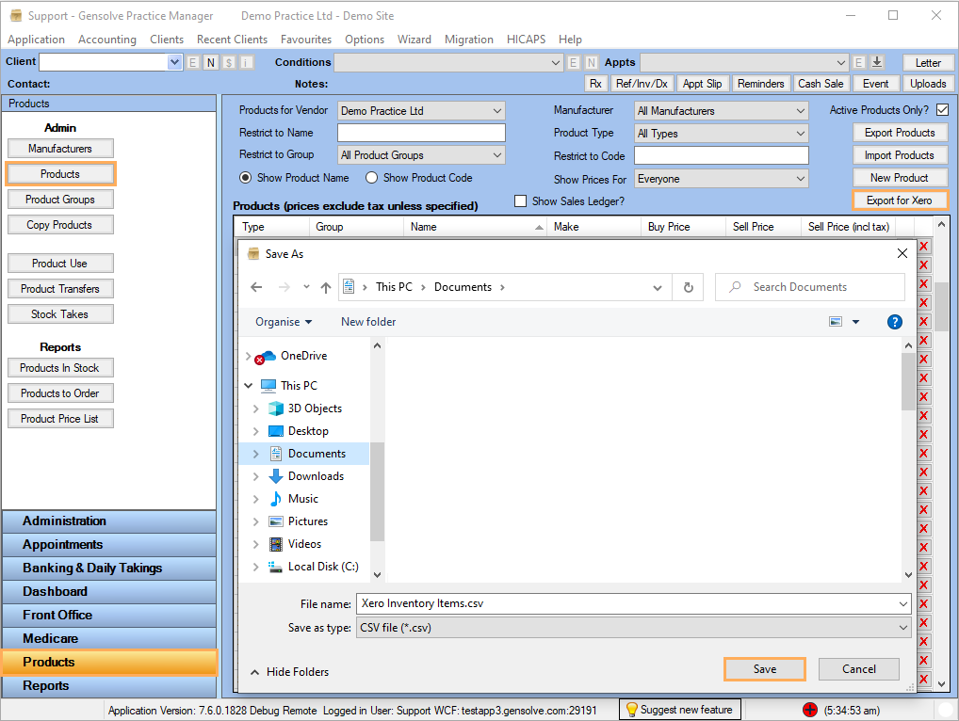Go up one folder level with up arrow
The image size is (959, 721).
pyautogui.click(x=325, y=288)
